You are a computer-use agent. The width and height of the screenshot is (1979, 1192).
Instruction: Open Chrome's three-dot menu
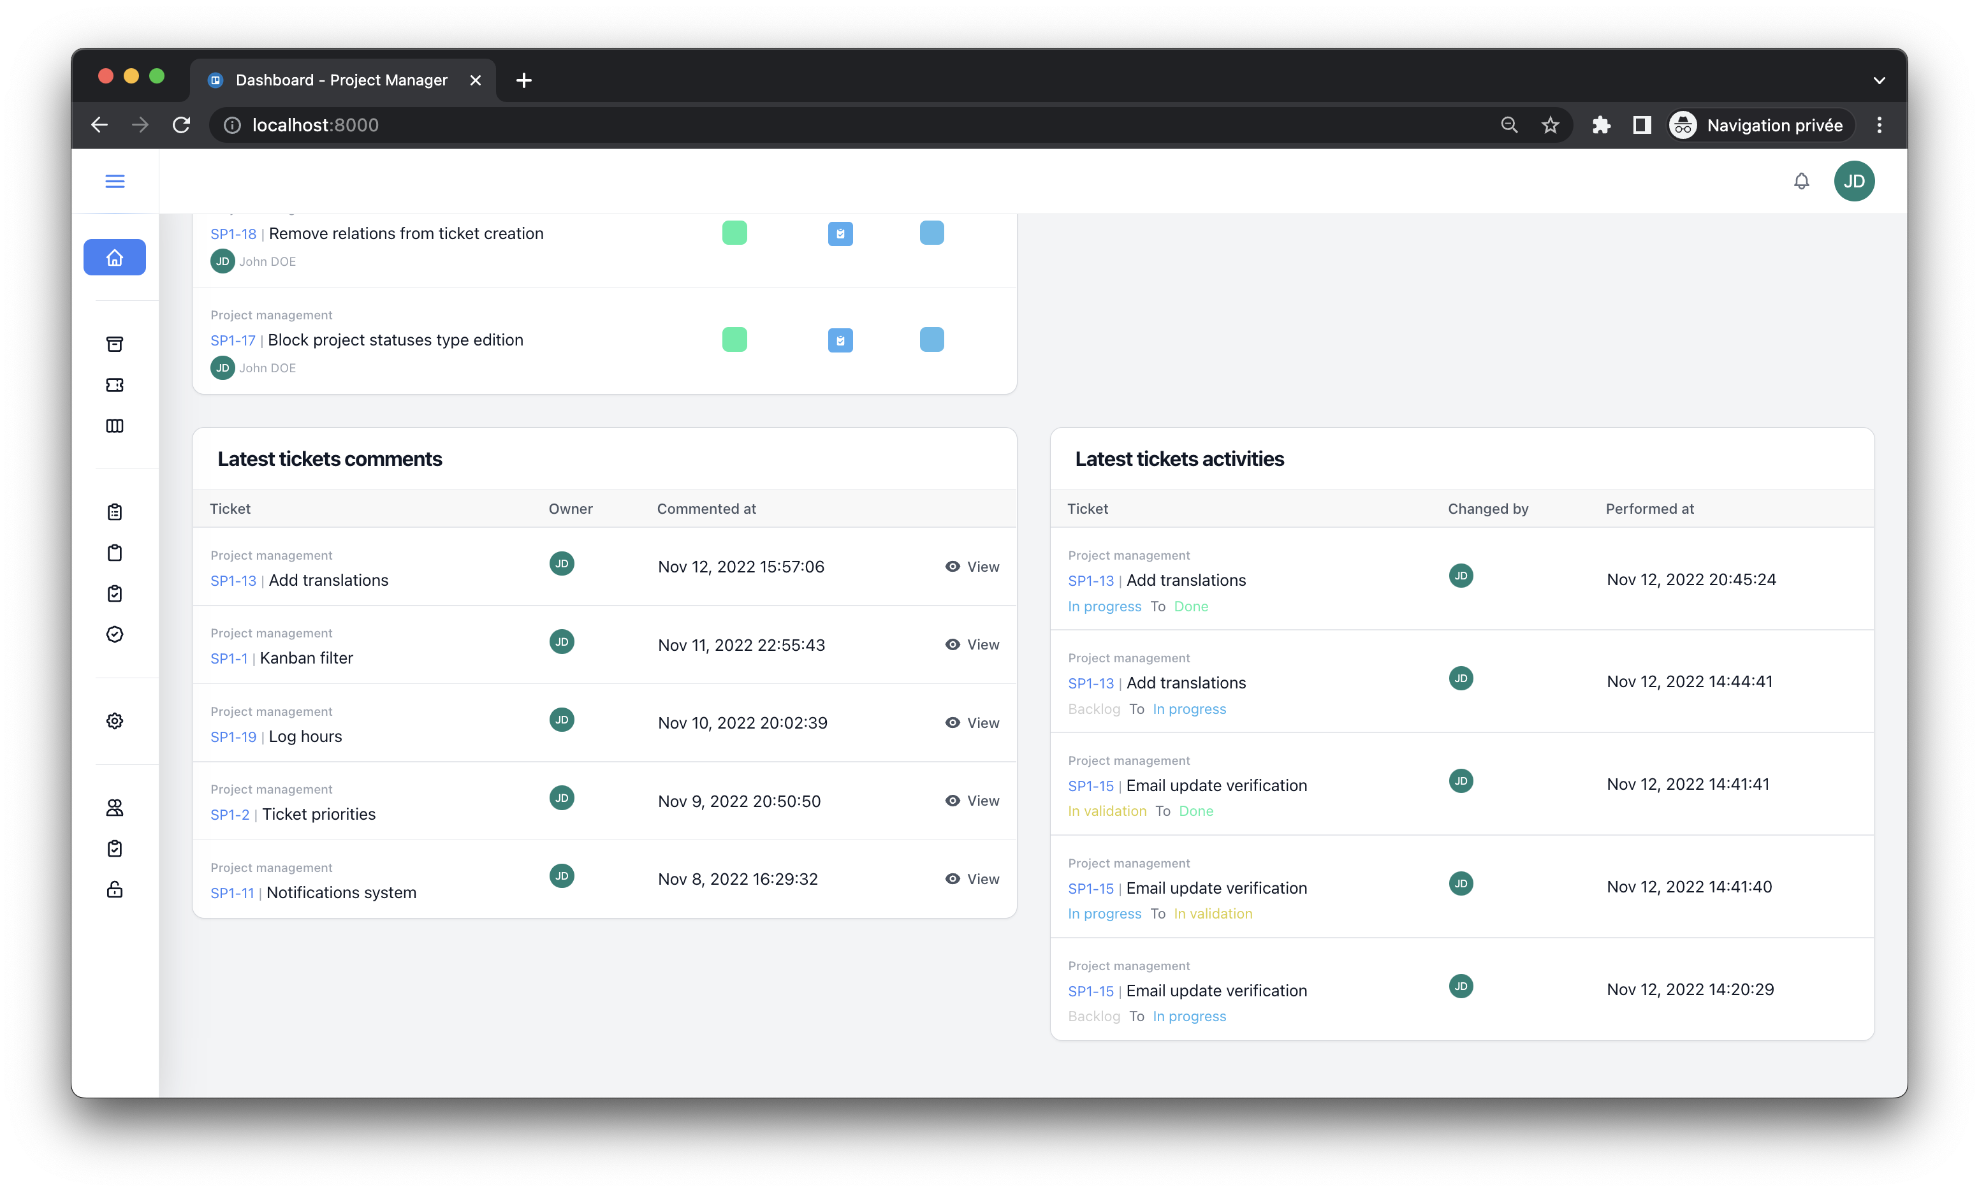click(1879, 126)
